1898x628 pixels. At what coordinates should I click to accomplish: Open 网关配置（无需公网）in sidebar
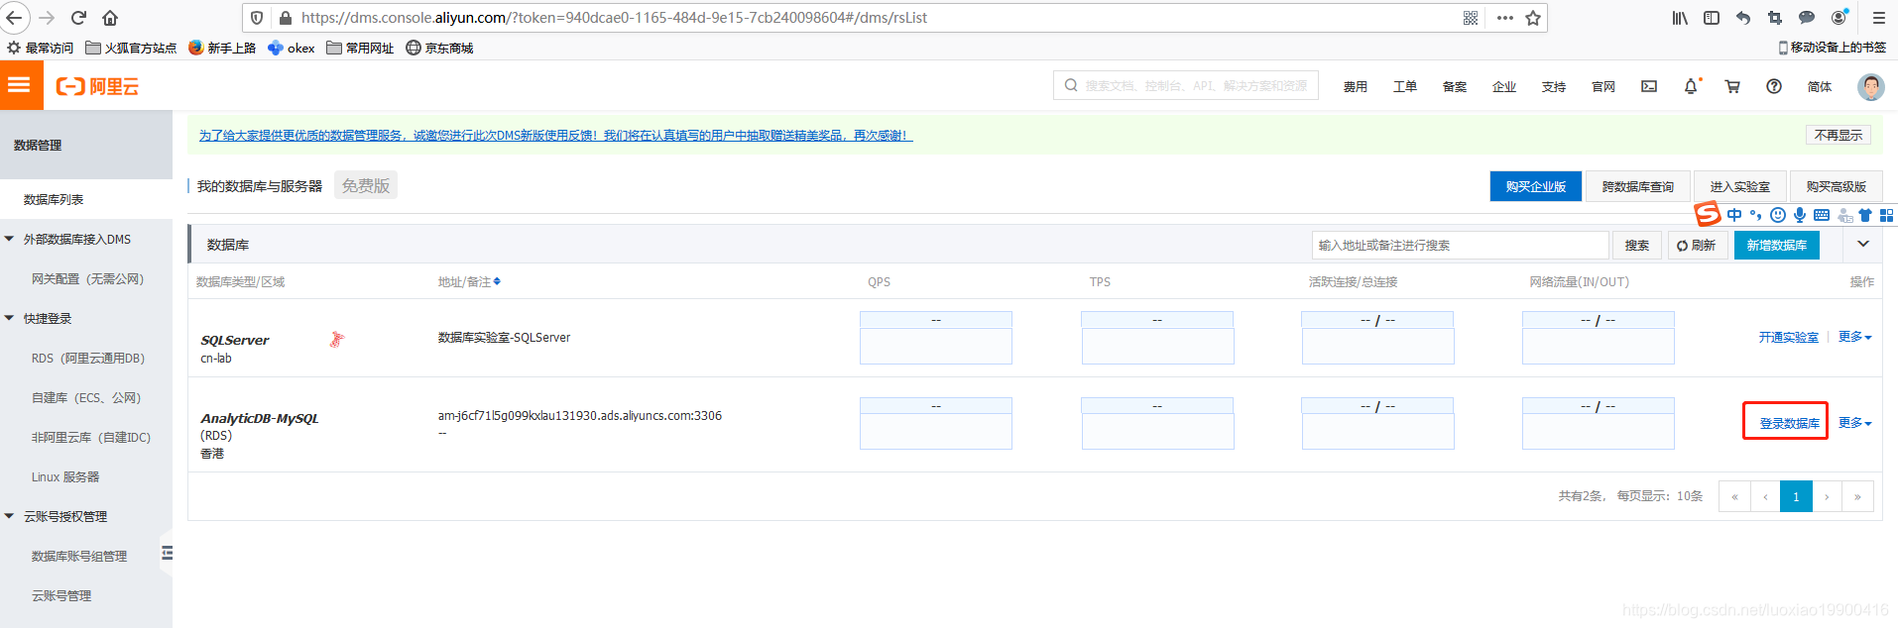coord(87,279)
